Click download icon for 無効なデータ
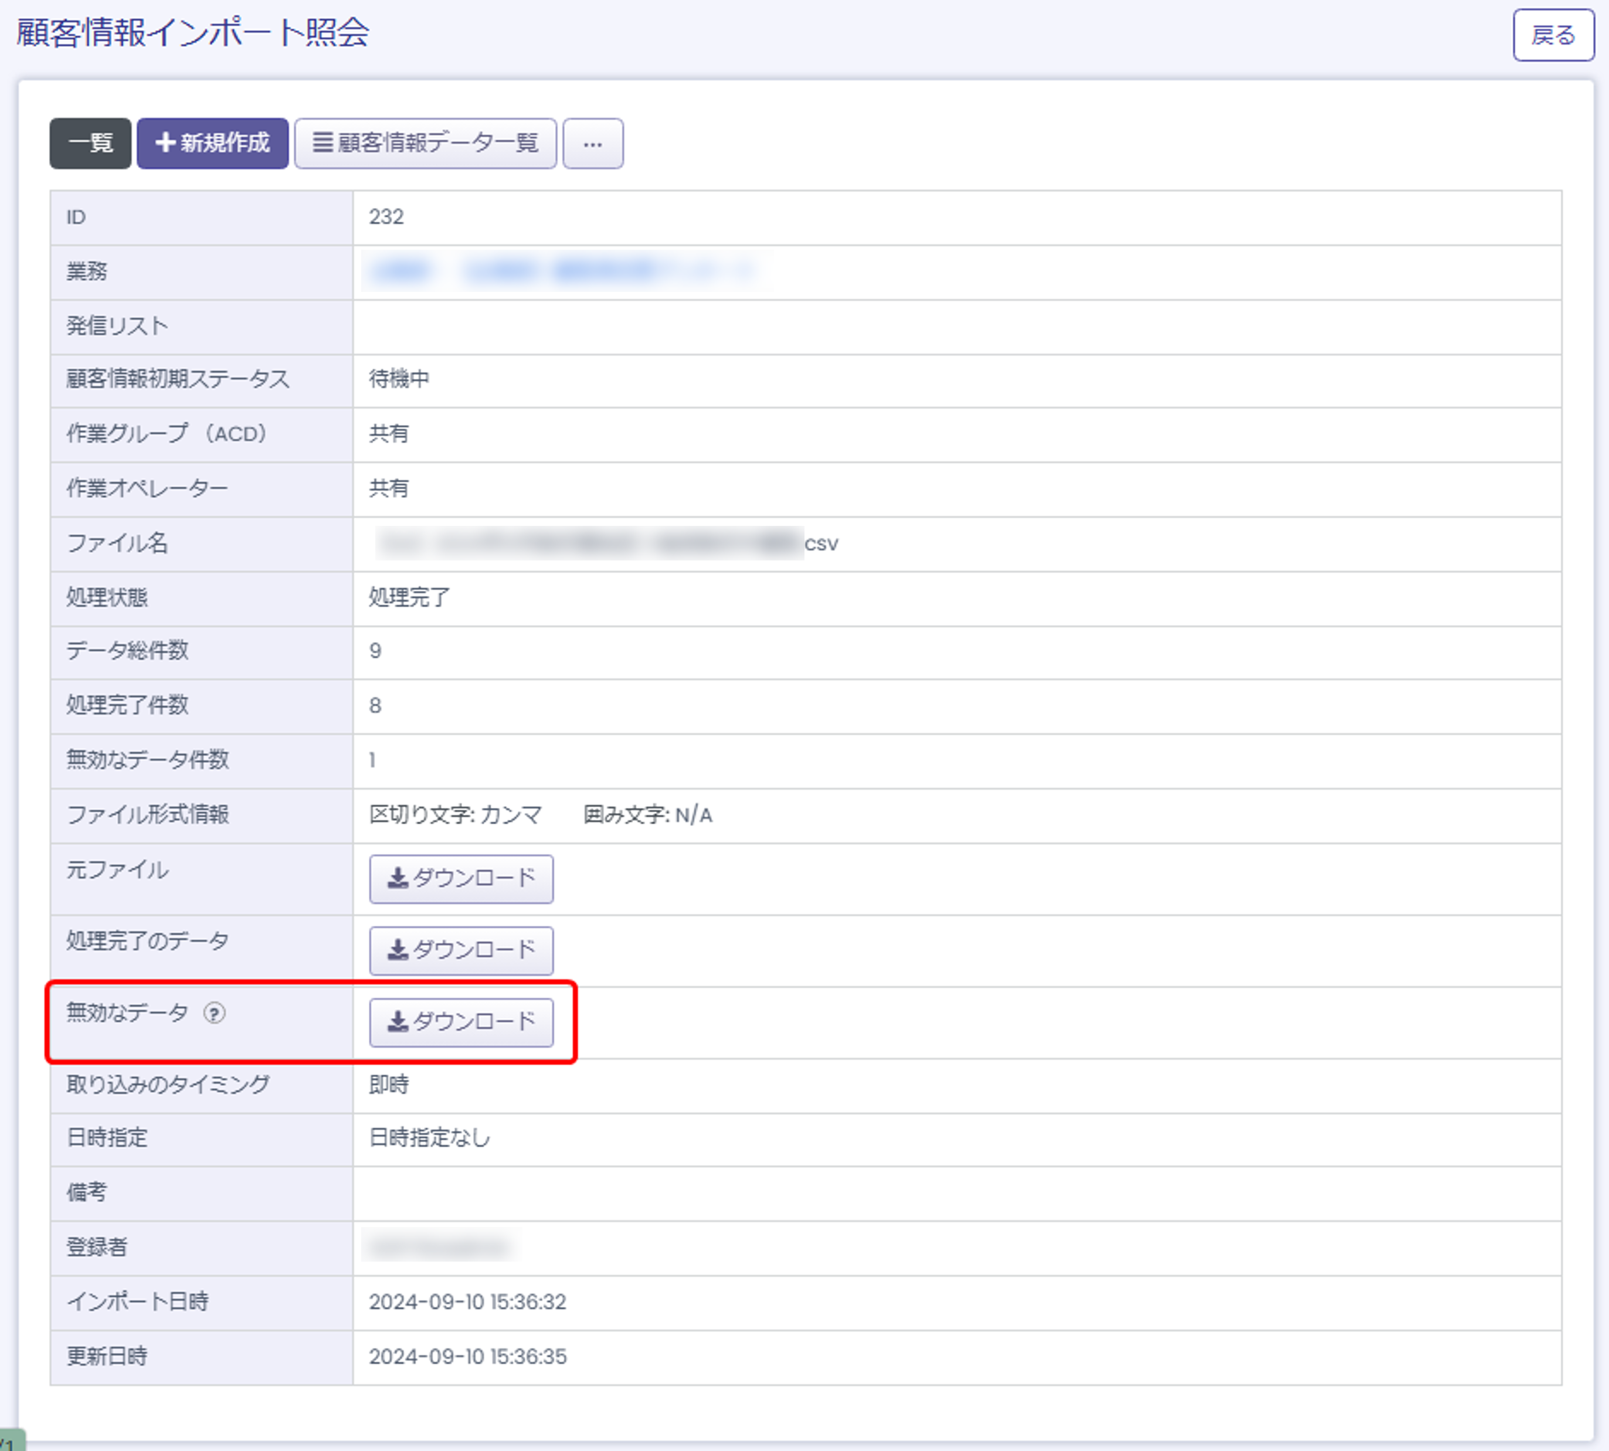Screen dimensions: 1609x1451 coord(397,1022)
